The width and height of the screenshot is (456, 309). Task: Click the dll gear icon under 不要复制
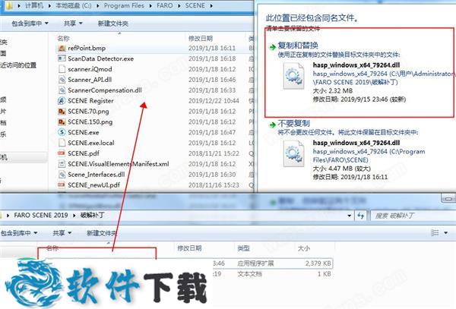(293, 154)
